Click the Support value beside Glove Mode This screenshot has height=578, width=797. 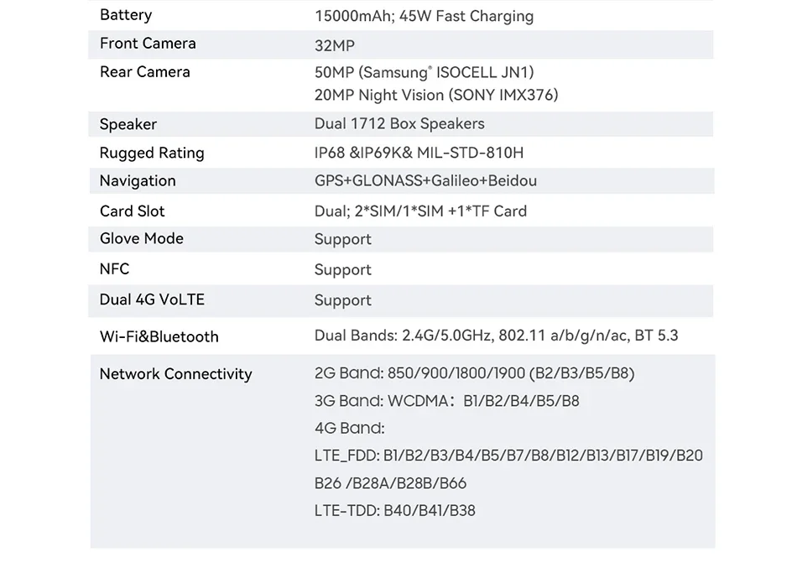click(x=342, y=240)
